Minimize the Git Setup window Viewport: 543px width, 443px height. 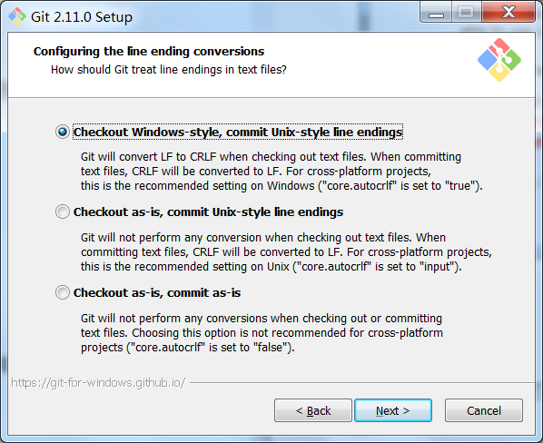436,13
